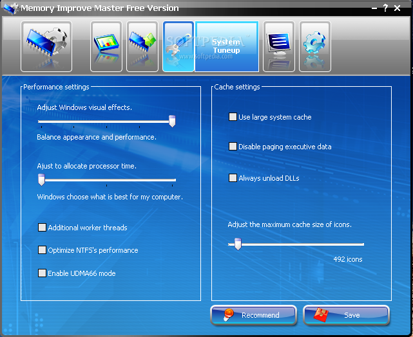
Task: Click the app logo in title bar
Action: (x=11, y=8)
